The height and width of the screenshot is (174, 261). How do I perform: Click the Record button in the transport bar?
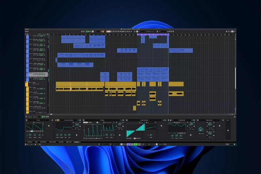139,144
